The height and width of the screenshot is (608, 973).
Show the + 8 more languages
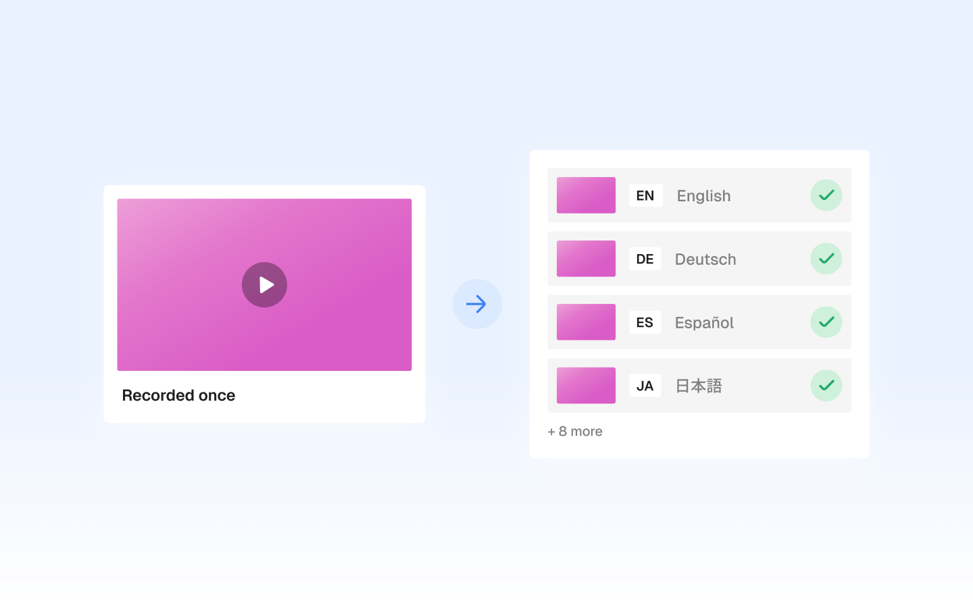575,431
